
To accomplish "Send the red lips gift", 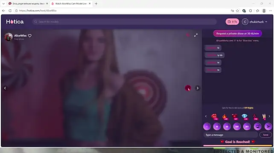I will [x=214, y=116].
